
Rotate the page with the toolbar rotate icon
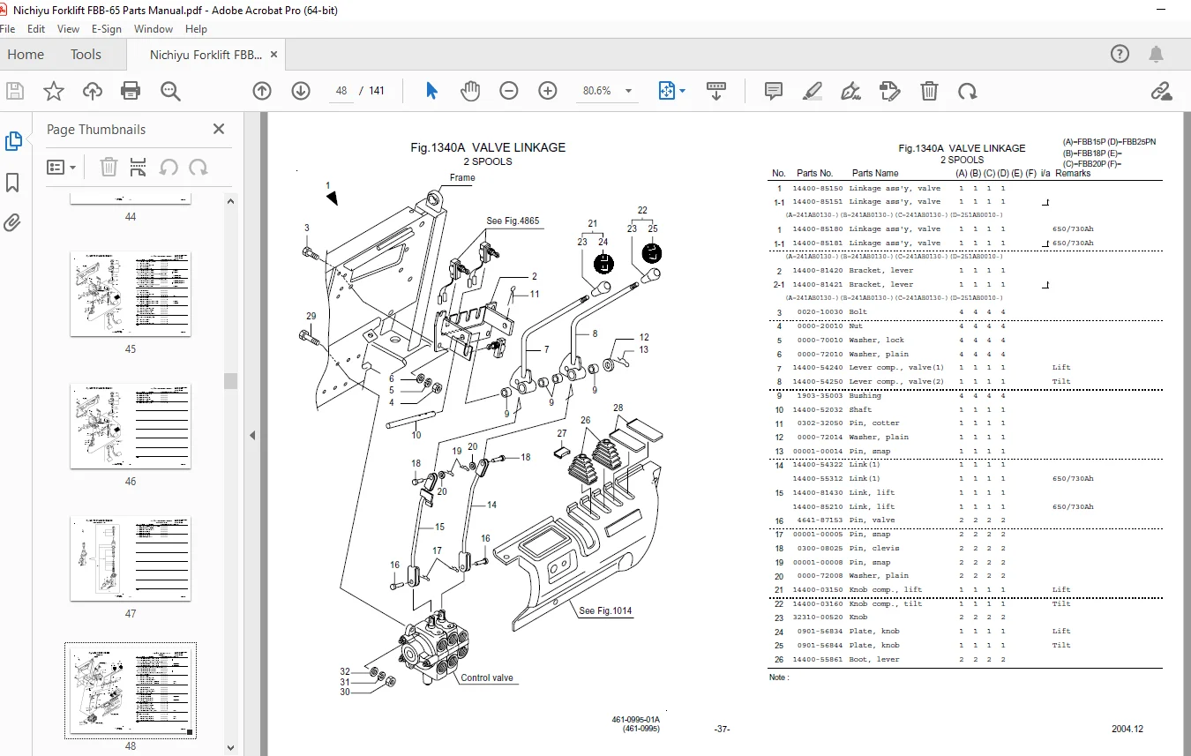click(968, 91)
